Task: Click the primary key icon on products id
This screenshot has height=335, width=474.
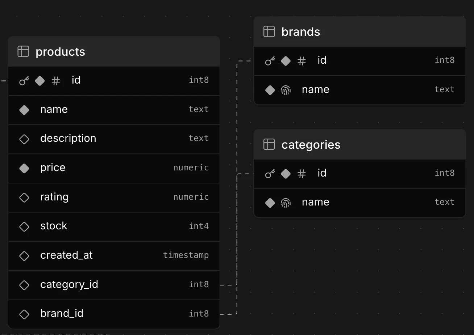Action: [x=24, y=81]
